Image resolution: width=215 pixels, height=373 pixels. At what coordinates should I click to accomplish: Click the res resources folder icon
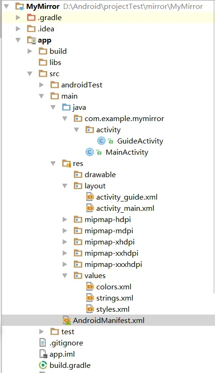[66, 164]
